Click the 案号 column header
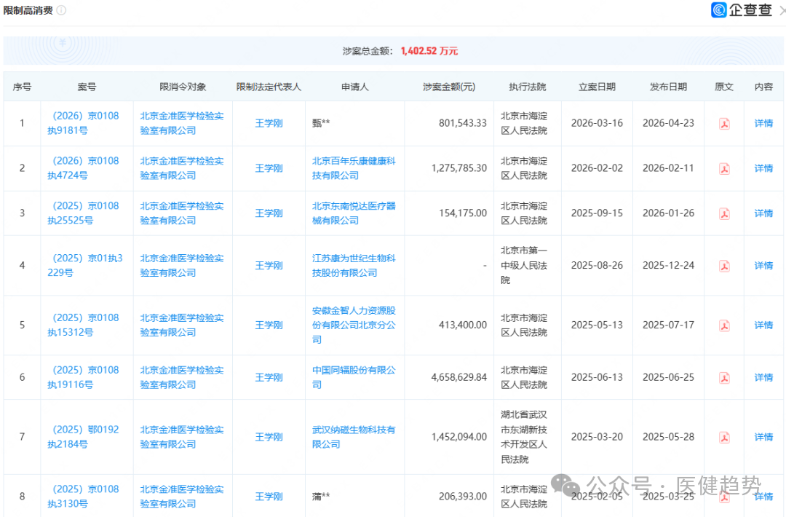 87,87
